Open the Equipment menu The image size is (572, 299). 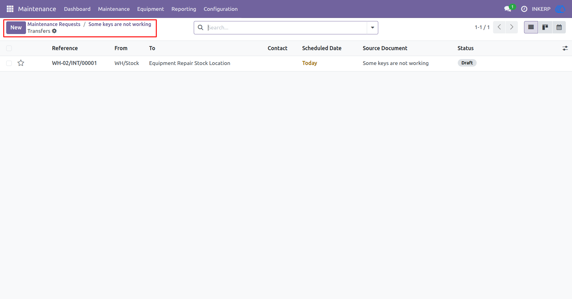point(150,9)
